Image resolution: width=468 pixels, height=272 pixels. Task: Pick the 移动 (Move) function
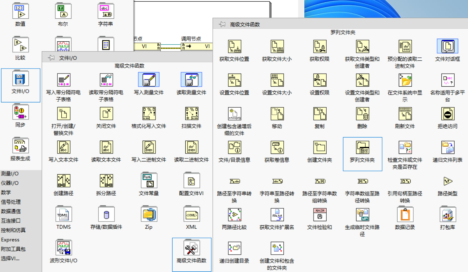pos(277,114)
